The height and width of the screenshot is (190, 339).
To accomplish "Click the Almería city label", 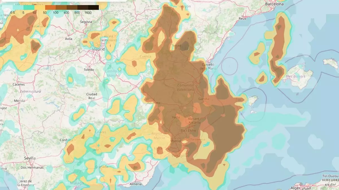I will pos(135,184).
